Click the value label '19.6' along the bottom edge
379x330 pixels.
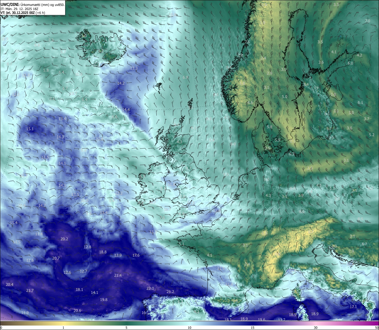(261, 320)
